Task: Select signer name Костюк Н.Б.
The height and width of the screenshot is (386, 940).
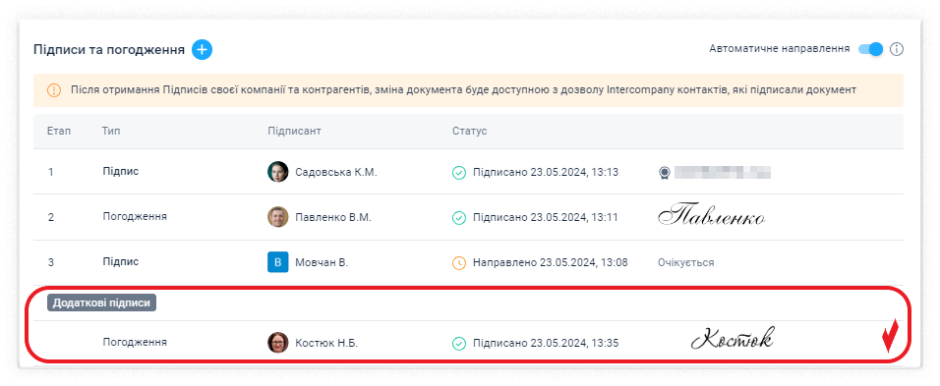Action: tap(326, 344)
